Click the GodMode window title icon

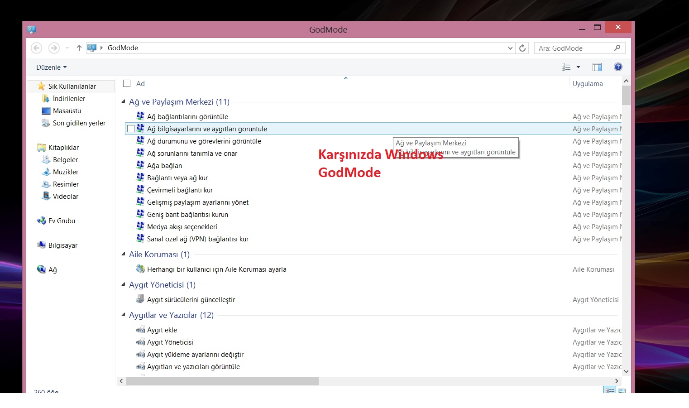click(31, 29)
